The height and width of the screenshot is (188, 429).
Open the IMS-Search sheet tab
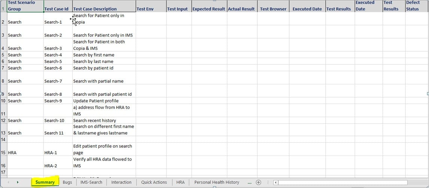91,182
